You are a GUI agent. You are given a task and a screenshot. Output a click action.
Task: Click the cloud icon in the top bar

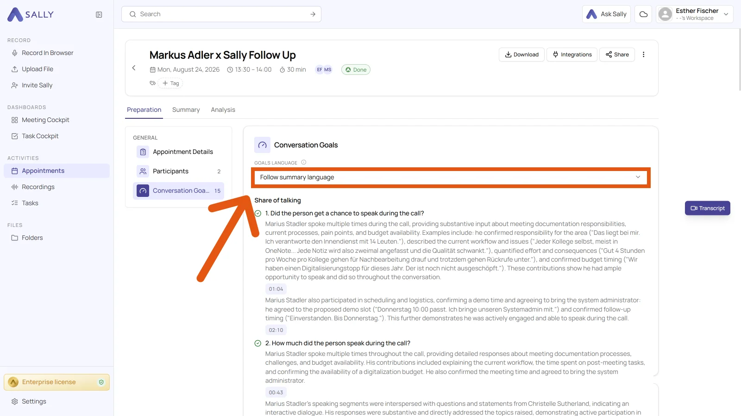pyautogui.click(x=643, y=14)
